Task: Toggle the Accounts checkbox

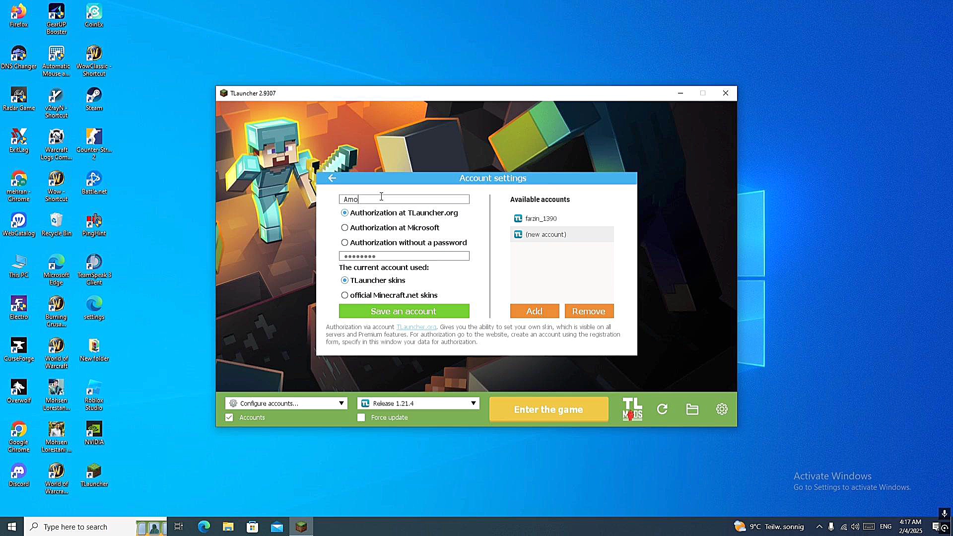Action: (x=229, y=417)
